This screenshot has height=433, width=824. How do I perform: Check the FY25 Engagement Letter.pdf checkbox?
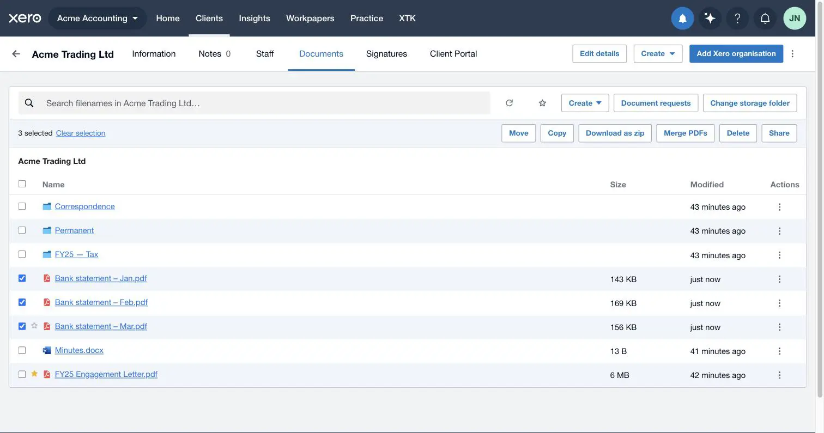click(22, 374)
